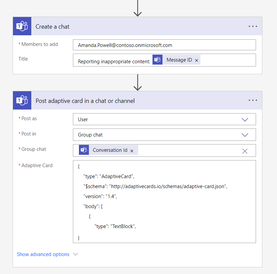
Task: Open the ellipsis menu for Create a chat
Action: [x=253, y=26]
